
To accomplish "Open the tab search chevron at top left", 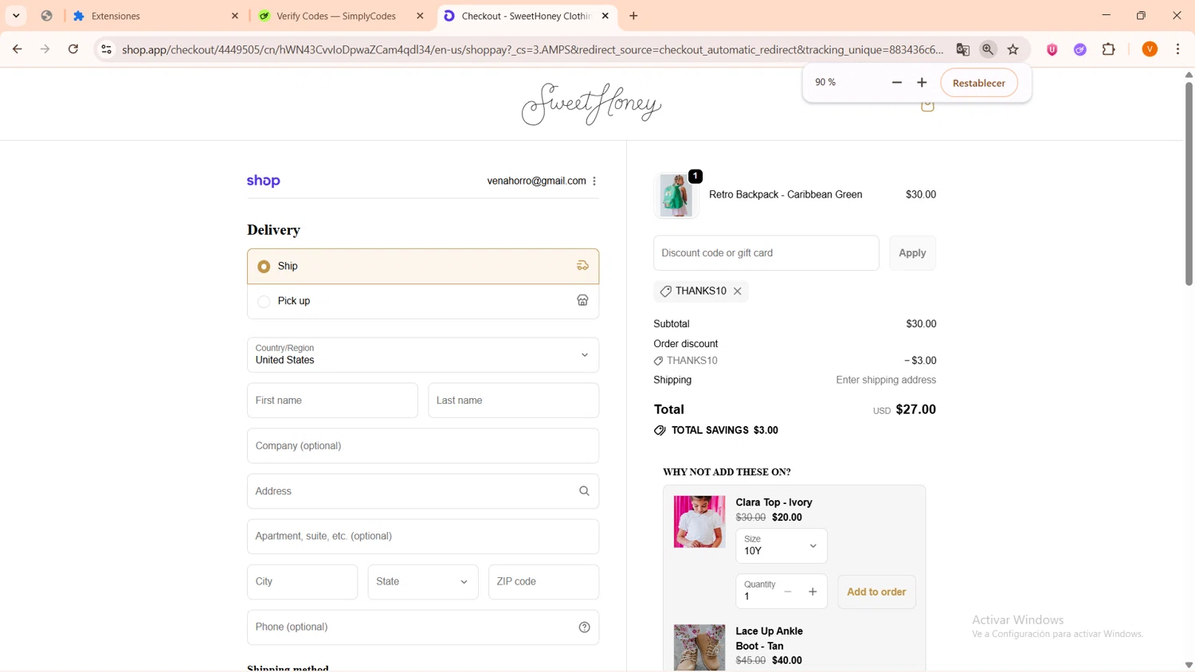I will click(16, 16).
